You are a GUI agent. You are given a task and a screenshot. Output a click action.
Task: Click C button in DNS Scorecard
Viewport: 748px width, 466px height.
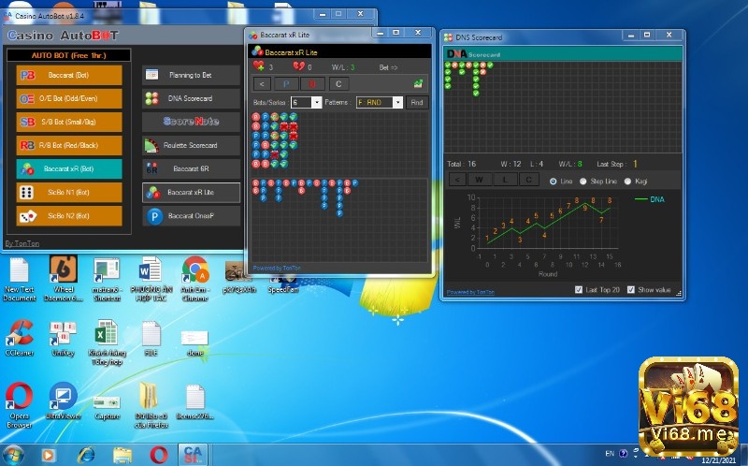528,180
